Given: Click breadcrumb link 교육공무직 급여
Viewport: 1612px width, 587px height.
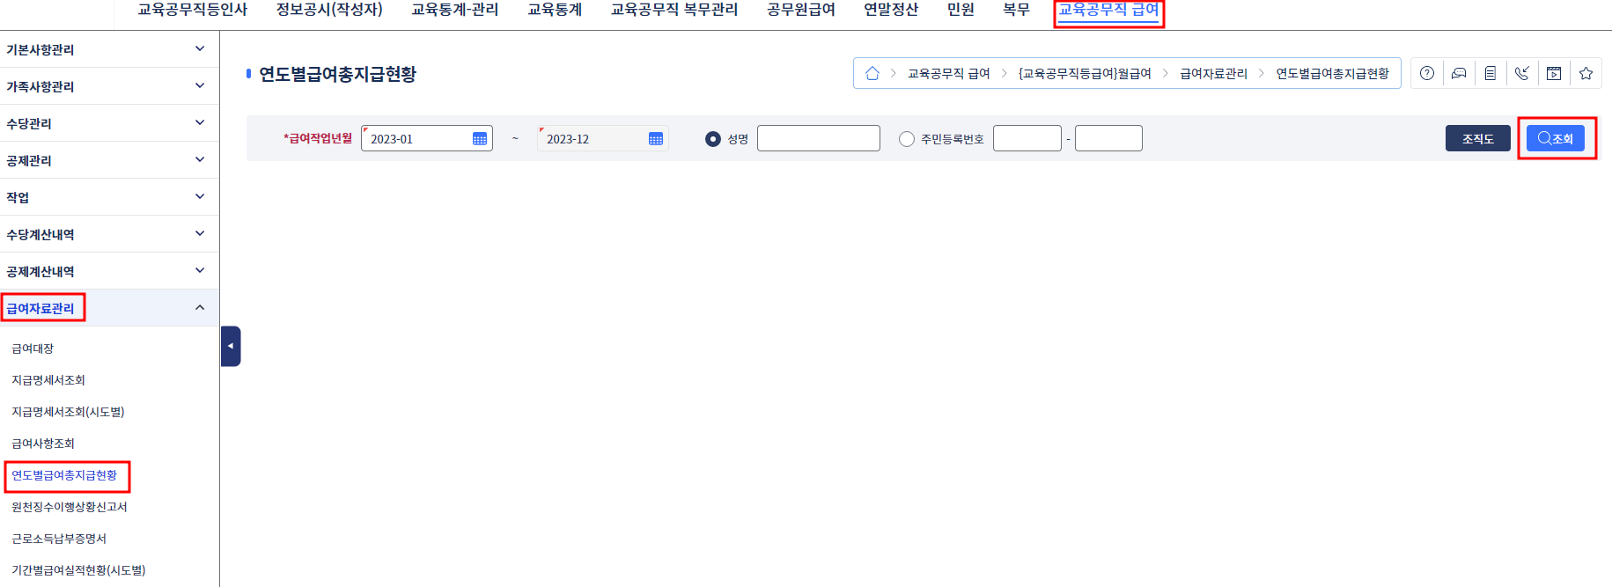Looking at the screenshot, I should (949, 73).
